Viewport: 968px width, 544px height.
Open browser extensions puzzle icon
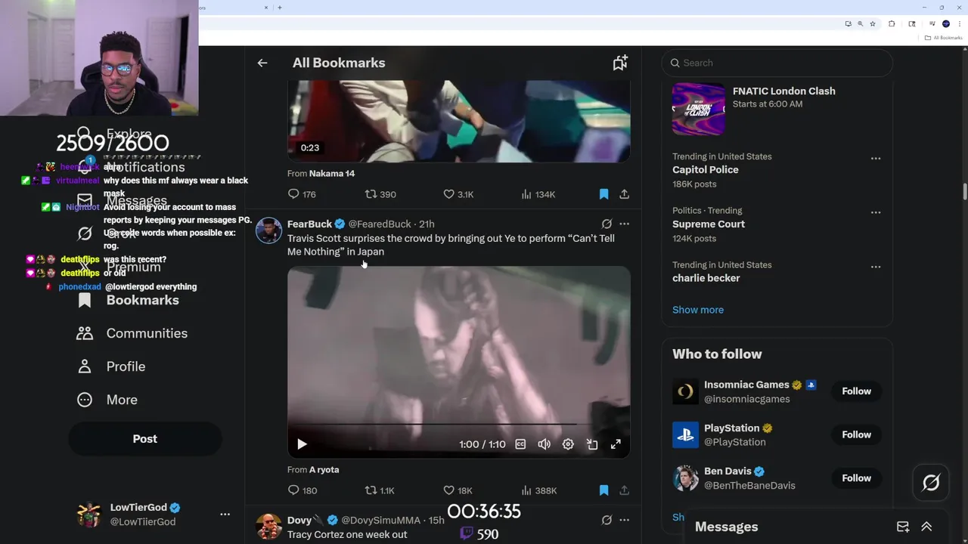pos(892,24)
